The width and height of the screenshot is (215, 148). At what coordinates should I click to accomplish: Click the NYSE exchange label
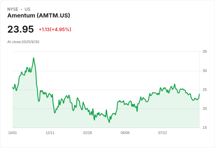(13, 9)
